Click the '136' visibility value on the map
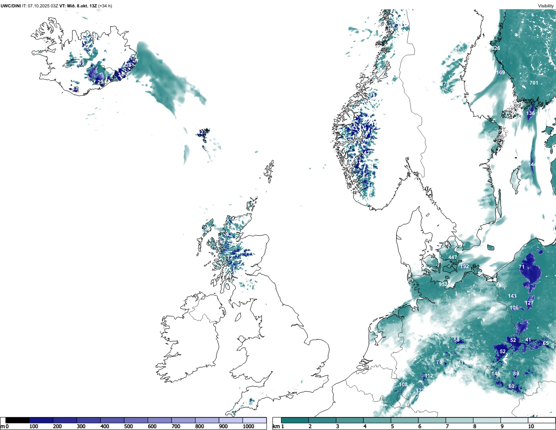The width and height of the screenshot is (556, 430). 531,113
